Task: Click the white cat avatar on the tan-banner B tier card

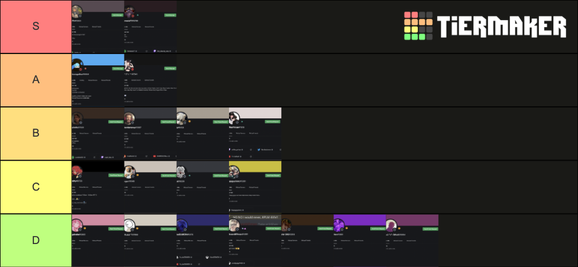Action: coord(182,118)
